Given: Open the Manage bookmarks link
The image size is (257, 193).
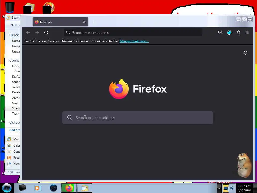Looking at the screenshot, I should pyautogui.click(x=134, y=41).
